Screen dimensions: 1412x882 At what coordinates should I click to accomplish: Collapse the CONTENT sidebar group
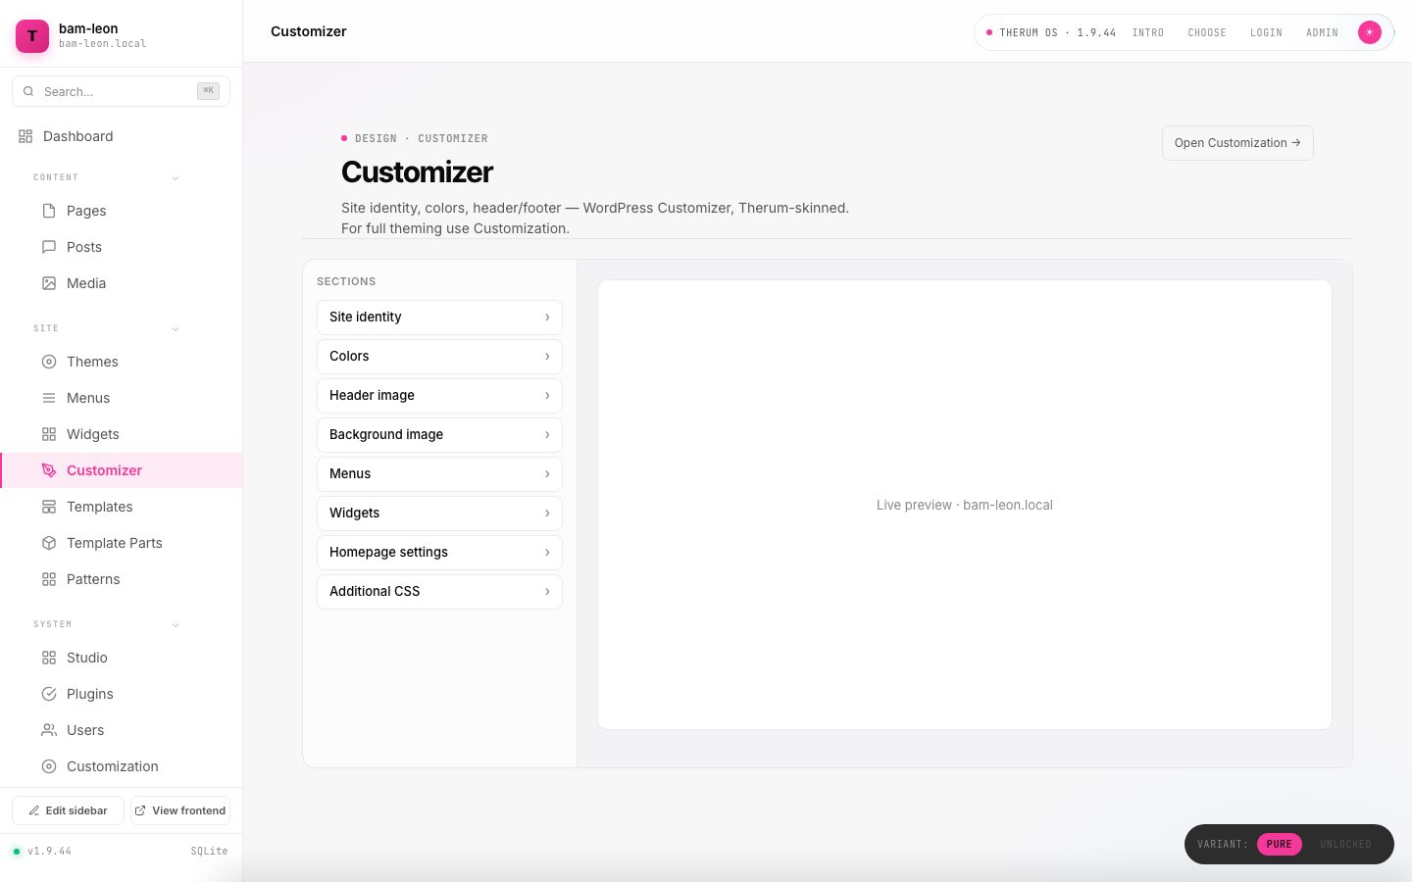tap(176, 177)
